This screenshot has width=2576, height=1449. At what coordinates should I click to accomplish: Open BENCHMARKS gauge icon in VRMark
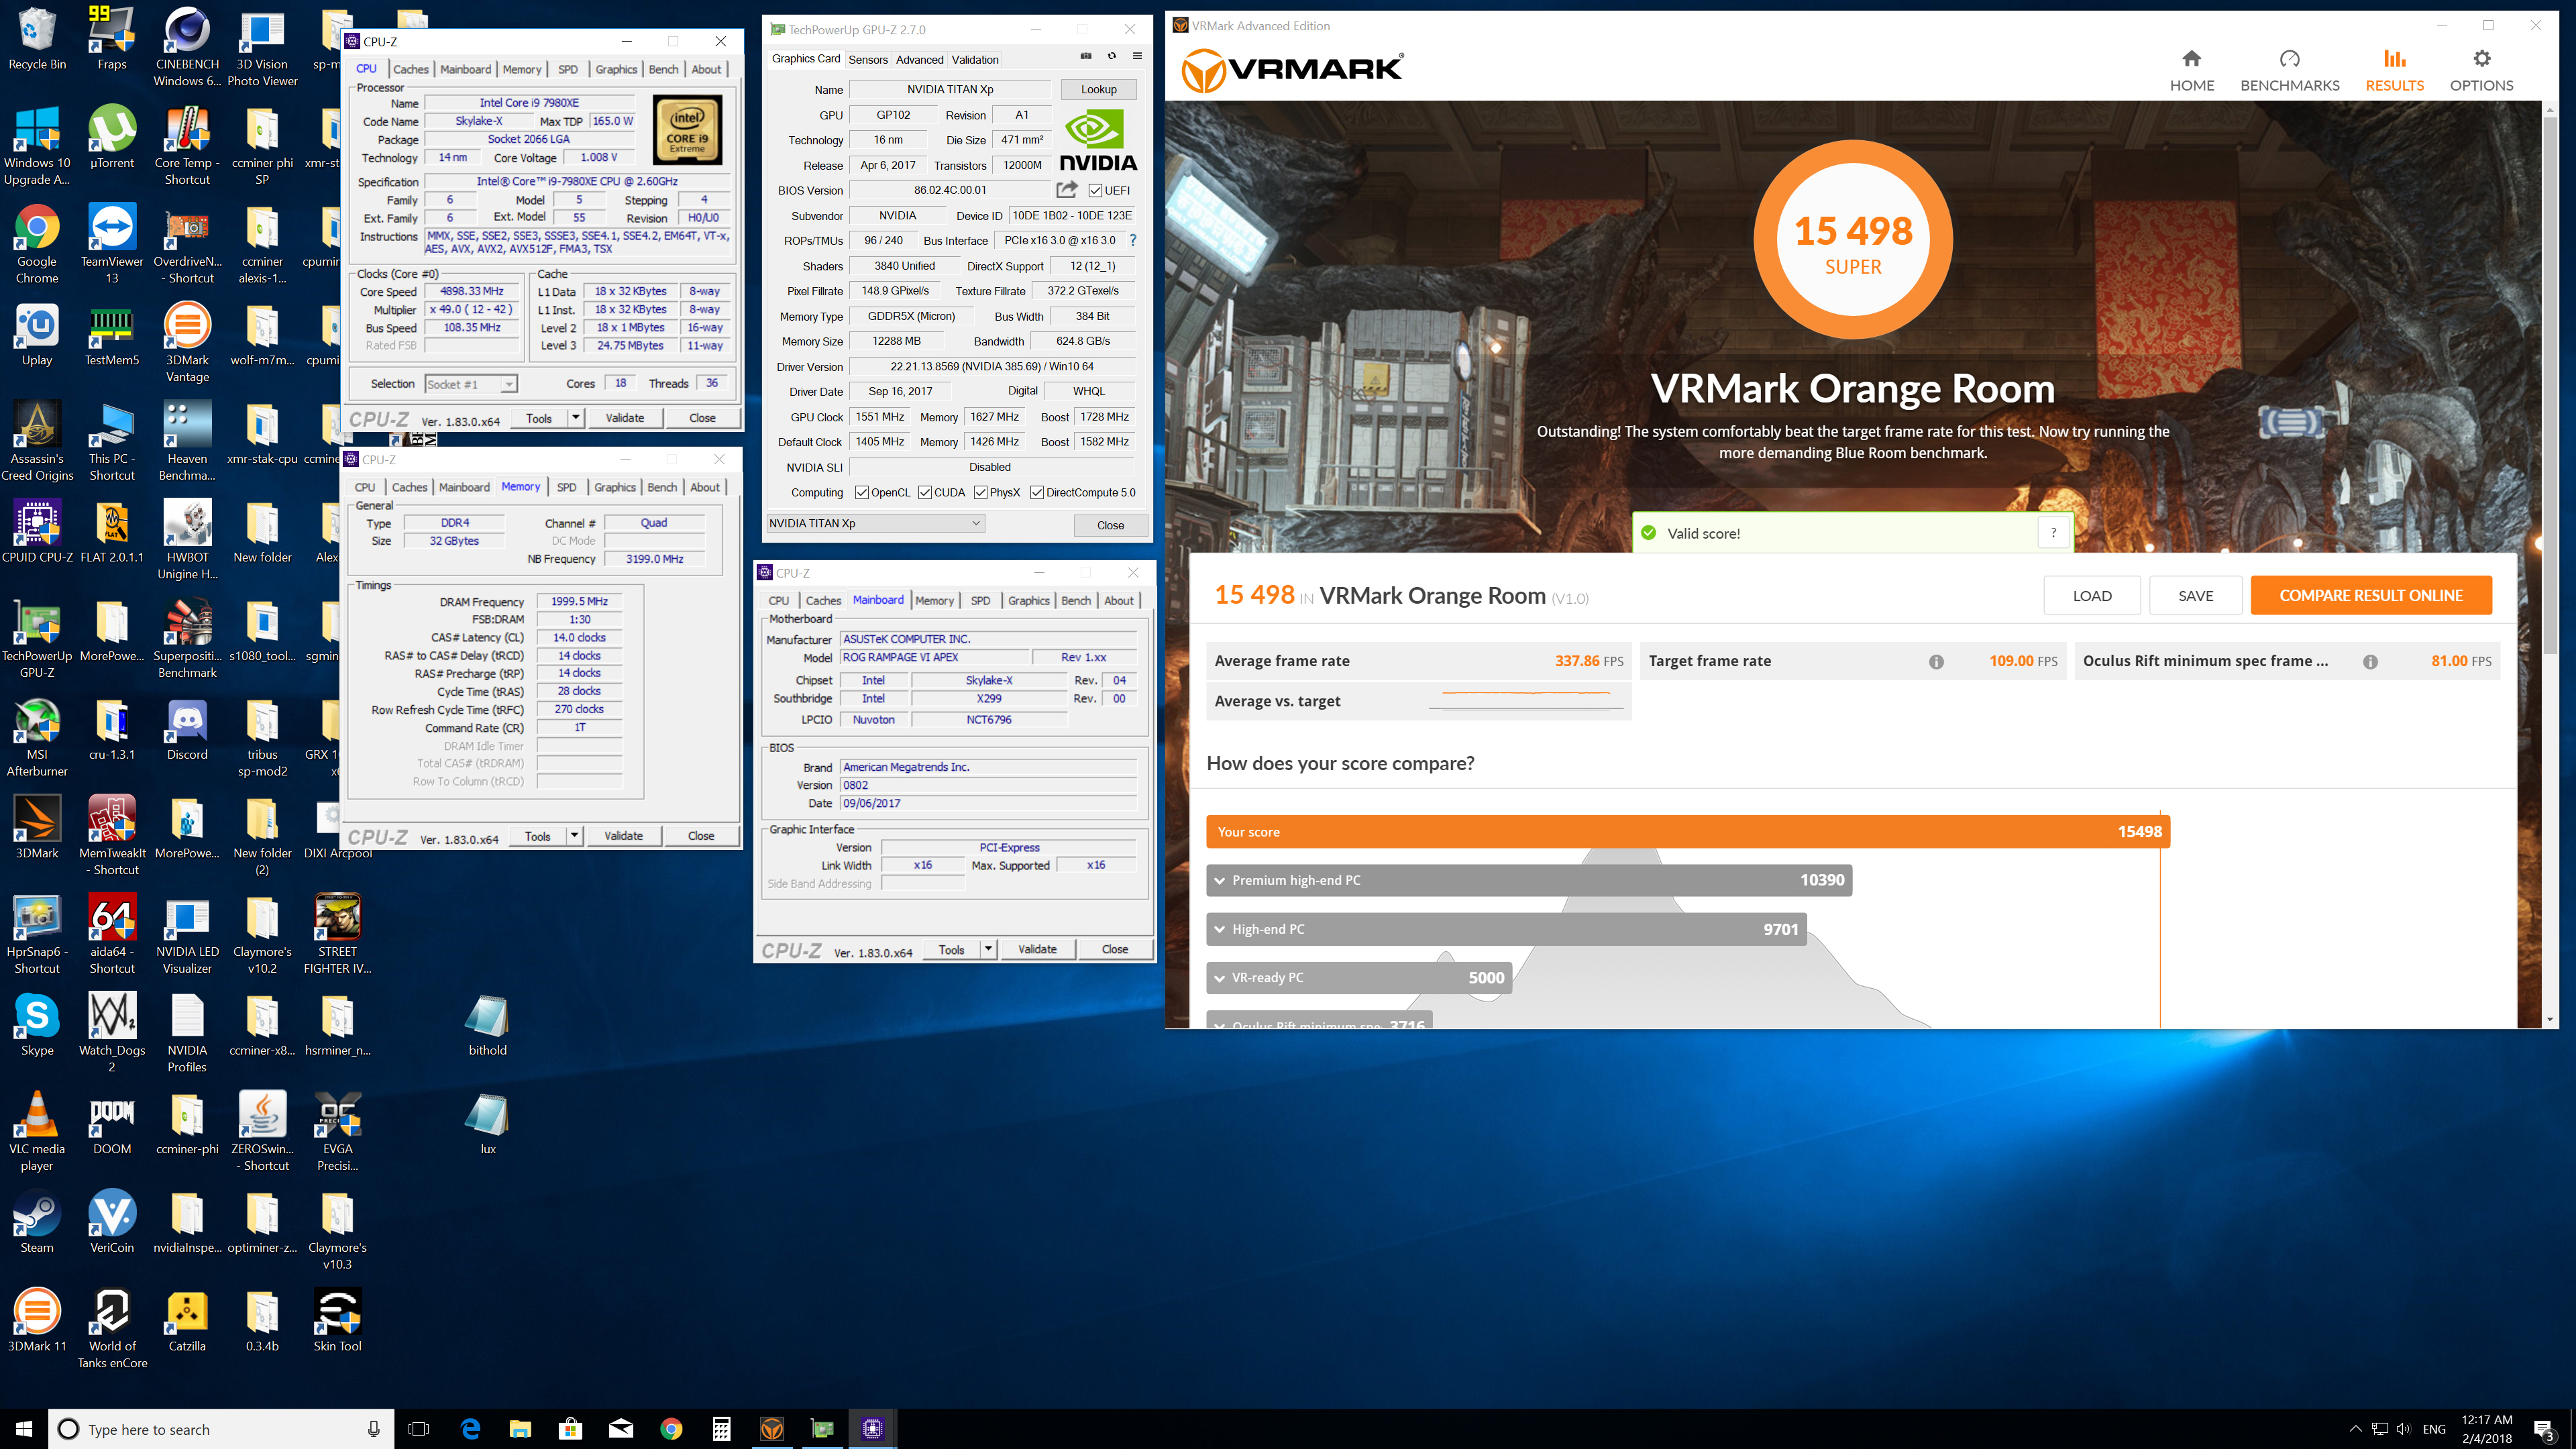tap(2289, 59)
